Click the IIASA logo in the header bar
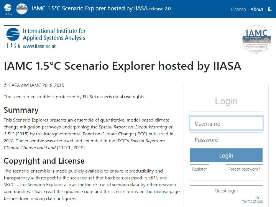 click(x=7, y=9)
